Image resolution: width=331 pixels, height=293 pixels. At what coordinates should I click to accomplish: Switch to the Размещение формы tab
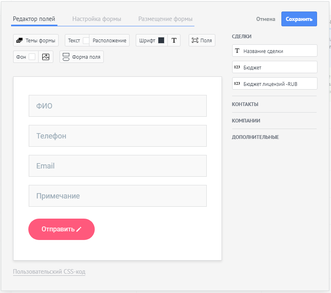pyautogui.click(x=165, y=19)
